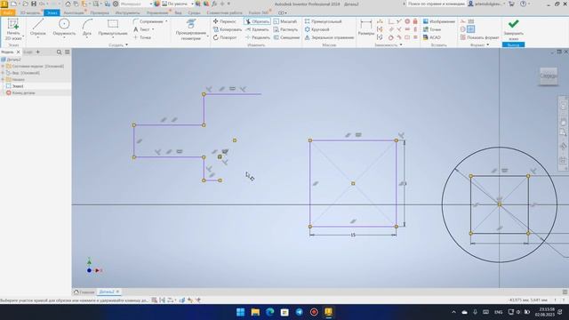Select the Окружность (Circle) tool
Screen dimensions: 569x320
point(64,28)
